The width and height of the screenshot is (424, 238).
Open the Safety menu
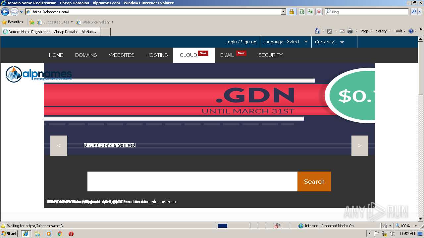point(383,31)
